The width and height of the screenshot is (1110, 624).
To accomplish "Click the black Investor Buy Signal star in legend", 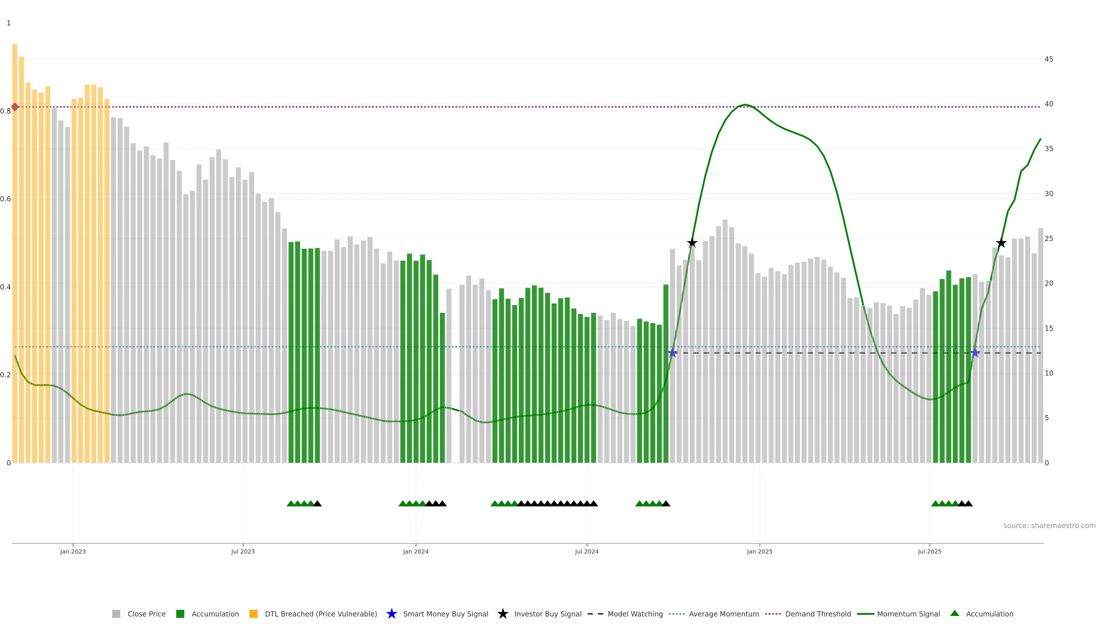I will pyautogui.click(x=502, y=614).
